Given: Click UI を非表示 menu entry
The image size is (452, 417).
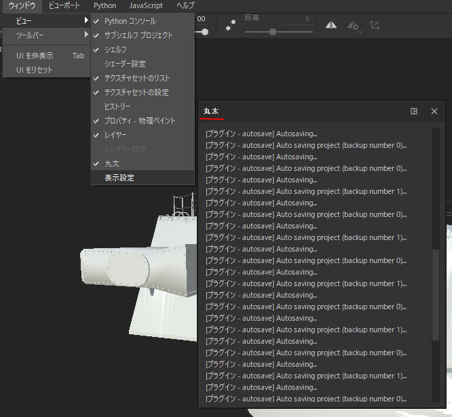Looking at the screenshot, I should click(x=47, y=56).
